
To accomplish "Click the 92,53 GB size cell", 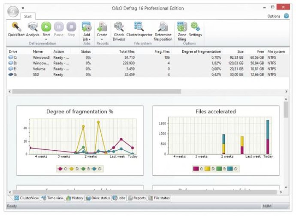I will click(236, 57).
